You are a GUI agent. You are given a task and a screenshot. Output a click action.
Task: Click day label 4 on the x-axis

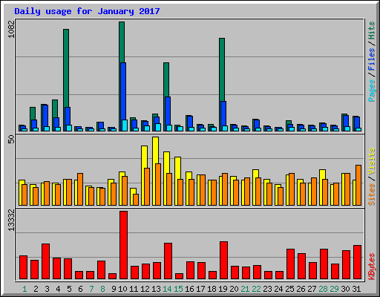[58, 289]
